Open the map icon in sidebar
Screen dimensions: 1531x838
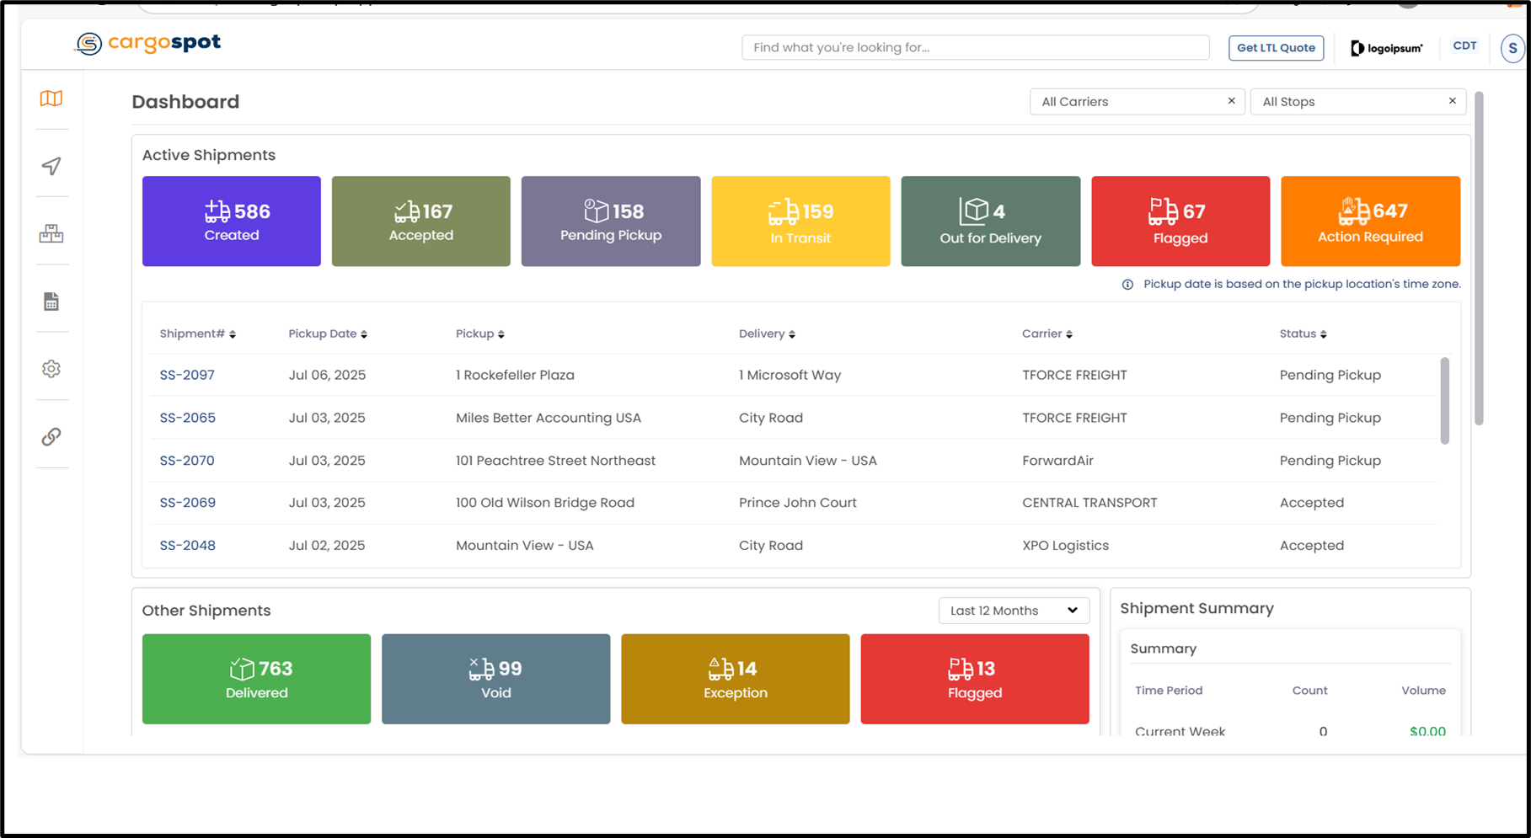coord(51,99)
